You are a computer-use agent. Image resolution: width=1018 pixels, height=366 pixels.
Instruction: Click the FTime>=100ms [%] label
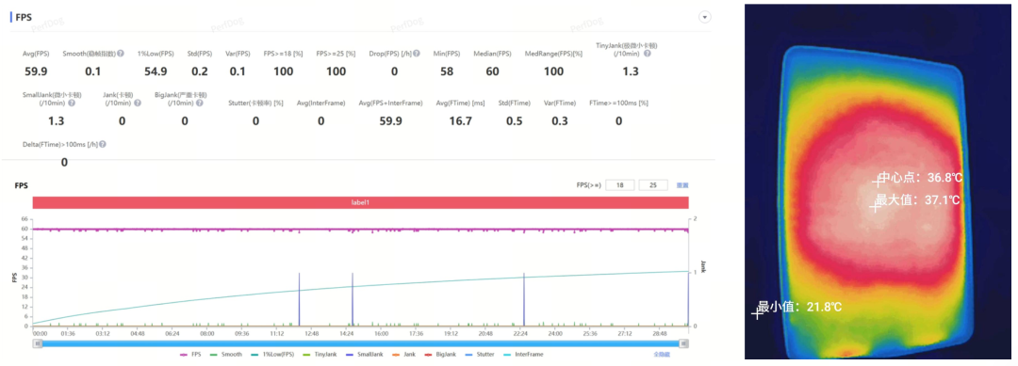(x=618, y=103)
